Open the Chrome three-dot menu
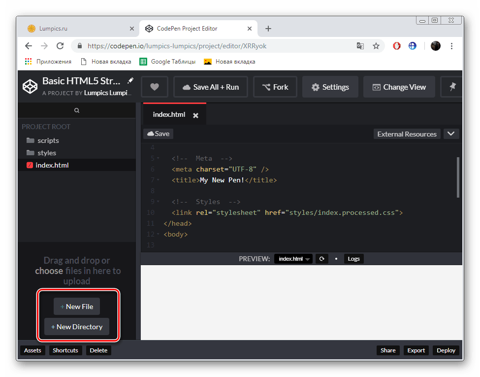 click(451, 45)
